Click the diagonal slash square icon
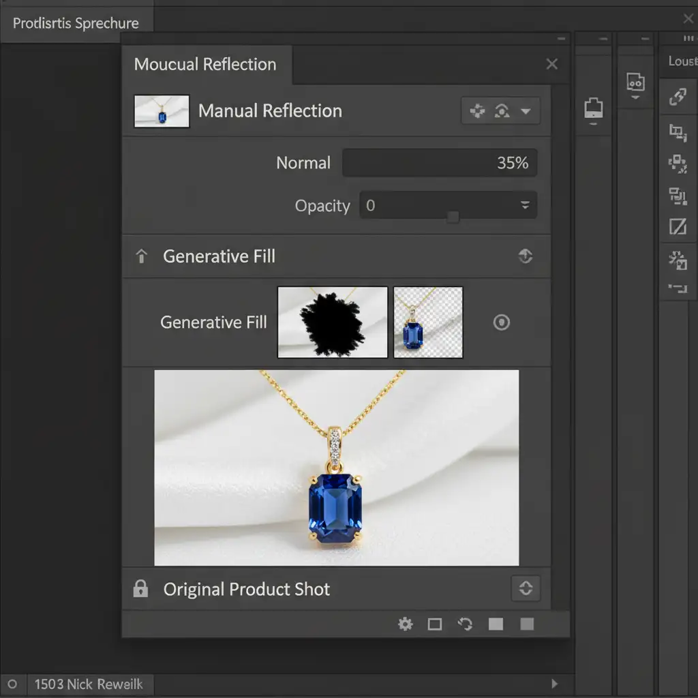The image size is (698, 698). click(x=678, y=226)
